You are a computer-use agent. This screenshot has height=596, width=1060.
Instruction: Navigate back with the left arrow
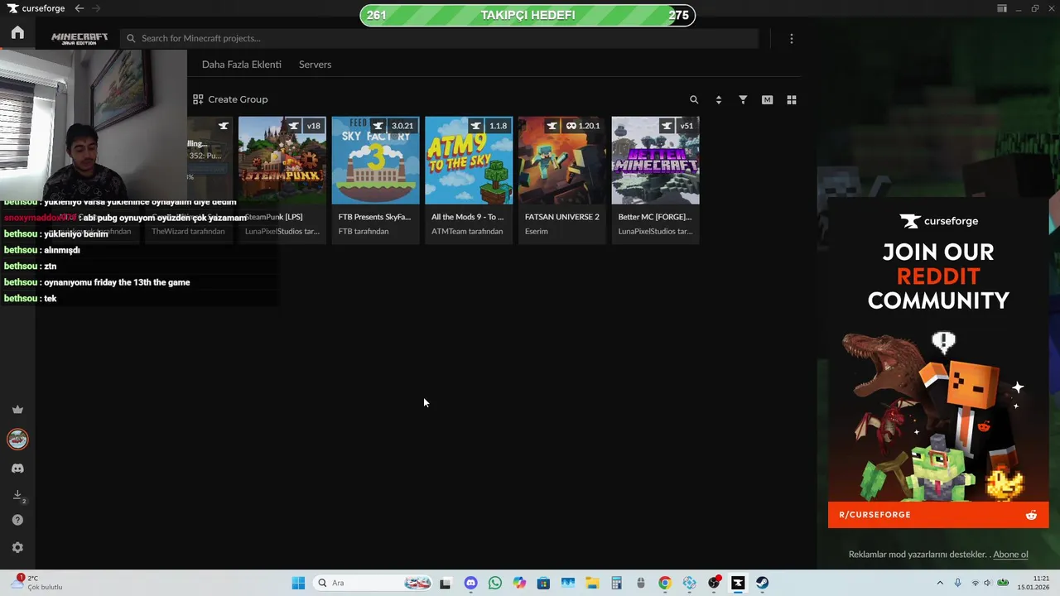[79, 8]
